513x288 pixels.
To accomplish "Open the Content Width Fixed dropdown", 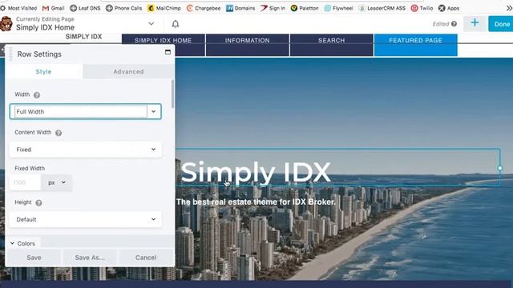I will point(86,150).
